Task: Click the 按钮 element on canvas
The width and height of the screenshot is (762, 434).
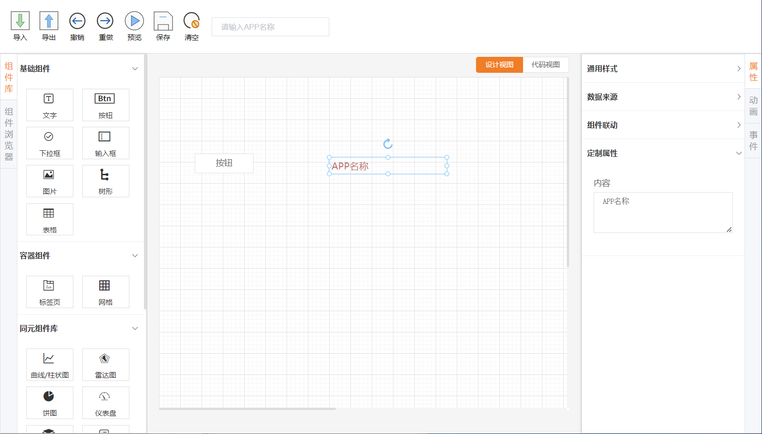Action: (224, 163)
